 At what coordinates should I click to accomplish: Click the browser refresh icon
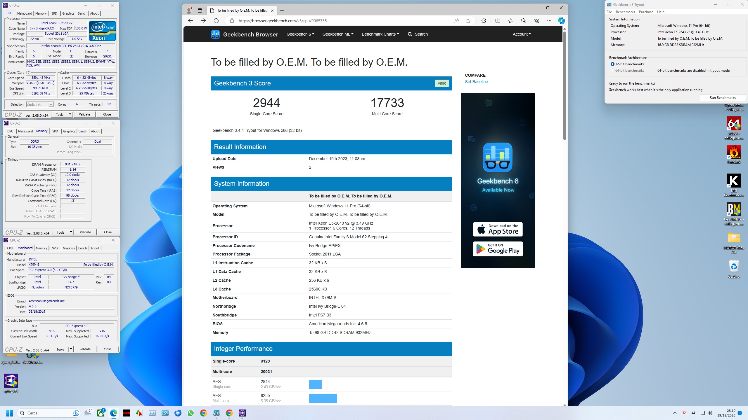click(x=216, y=21)
